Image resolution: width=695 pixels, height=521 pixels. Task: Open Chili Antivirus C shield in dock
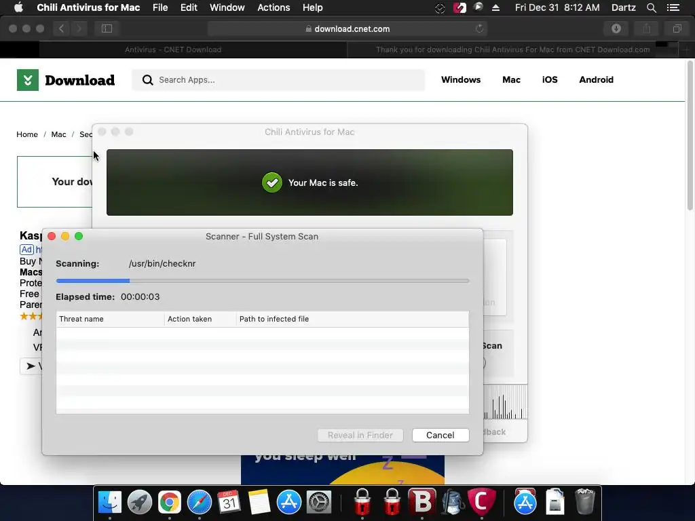481,502
